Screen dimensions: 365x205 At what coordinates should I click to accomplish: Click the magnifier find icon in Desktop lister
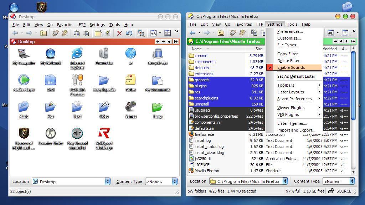click(141, 33)
